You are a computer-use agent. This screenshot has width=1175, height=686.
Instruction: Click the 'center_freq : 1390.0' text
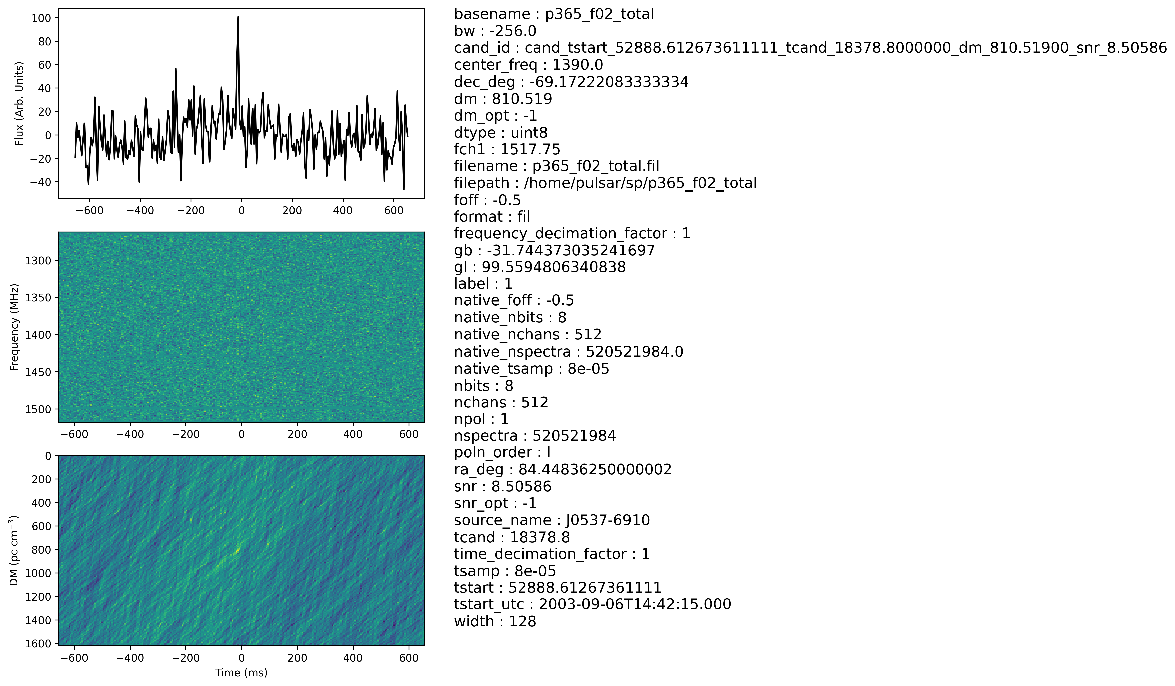[528, 65]
